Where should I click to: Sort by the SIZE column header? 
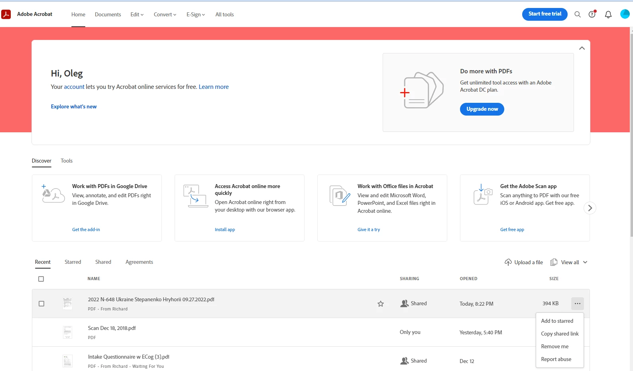554,279
